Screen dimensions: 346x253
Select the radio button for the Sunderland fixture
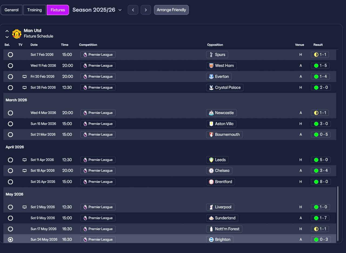10,218
